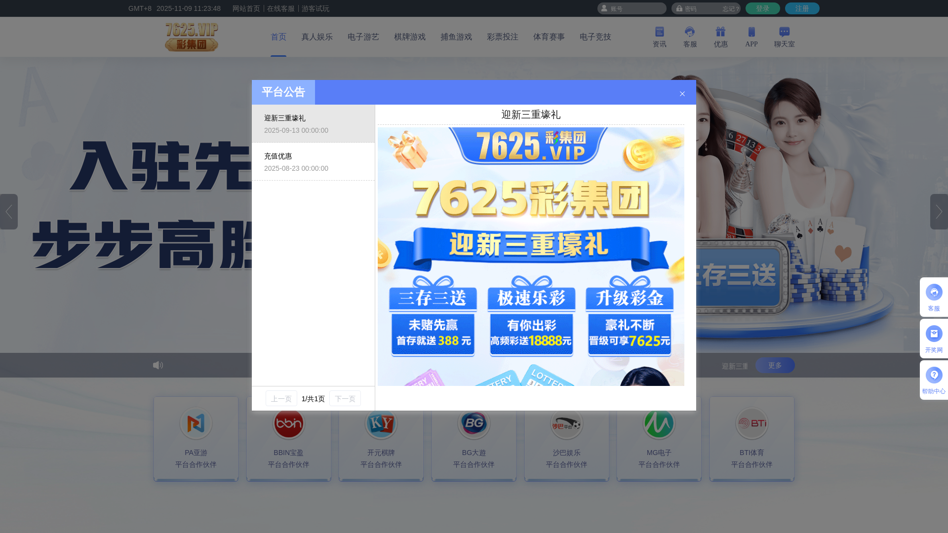Open the 捕鱼游戏 nav menu
The width and height of the screenshot is (948, 533).
[x=456, y=37]
